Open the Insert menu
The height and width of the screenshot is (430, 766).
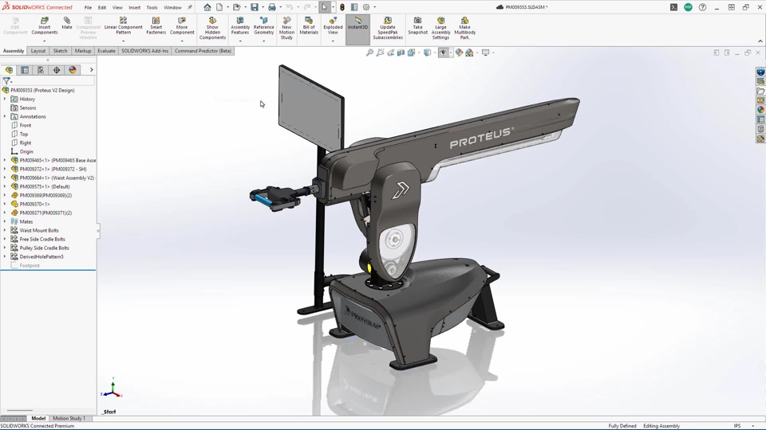134,8
